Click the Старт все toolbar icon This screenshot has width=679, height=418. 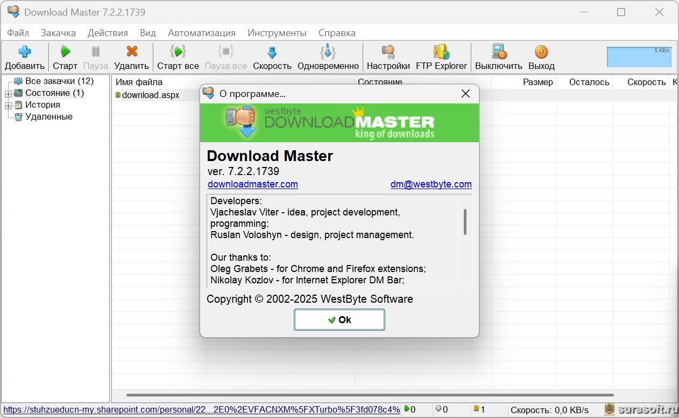178,52
